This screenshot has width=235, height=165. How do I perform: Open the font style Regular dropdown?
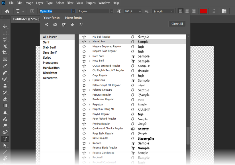click(x=111, y=11)
